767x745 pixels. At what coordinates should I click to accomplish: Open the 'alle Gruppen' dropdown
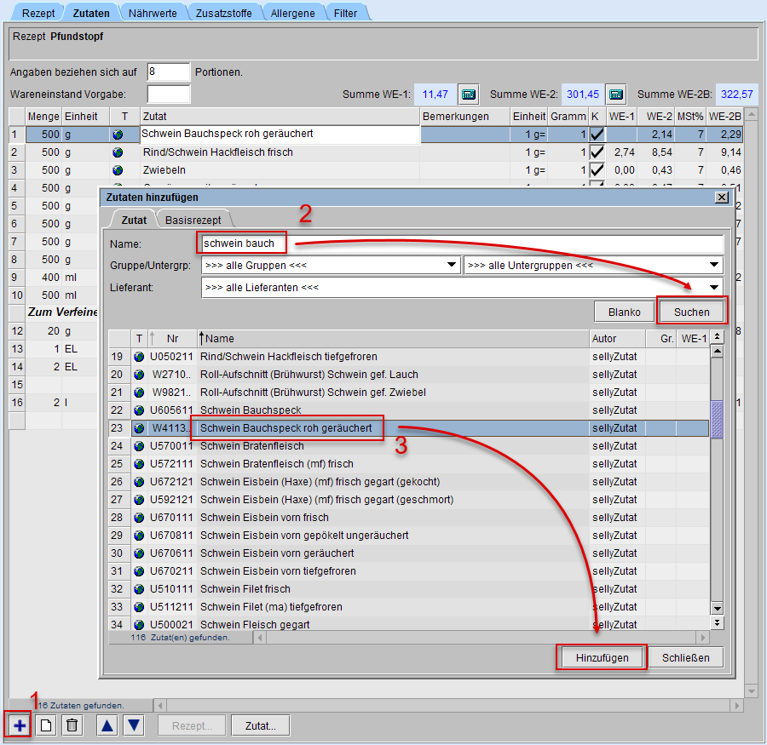click(x=331, y=266)
